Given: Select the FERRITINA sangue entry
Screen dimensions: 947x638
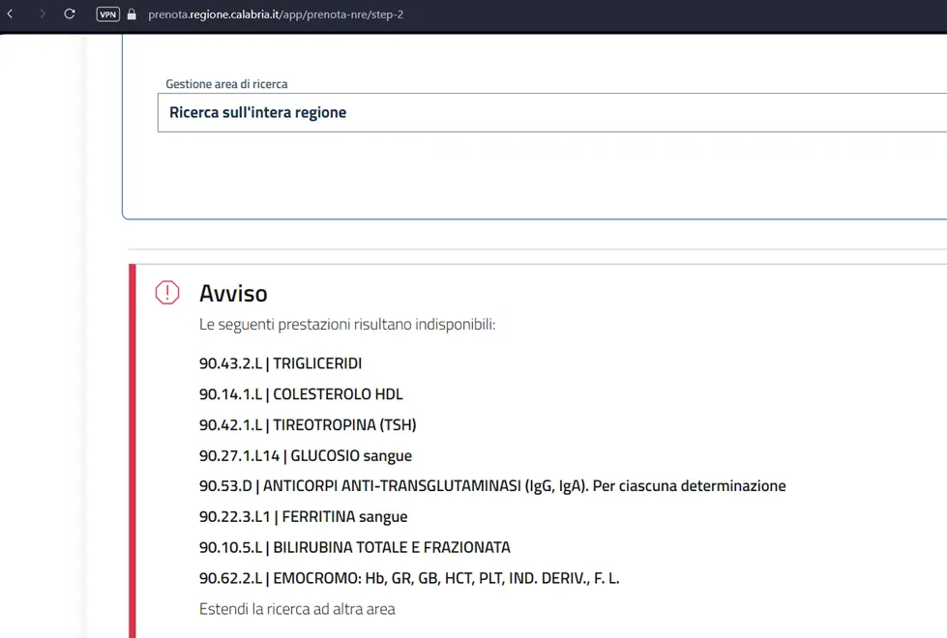Looking at the screenshot, I should click(303, 516).
